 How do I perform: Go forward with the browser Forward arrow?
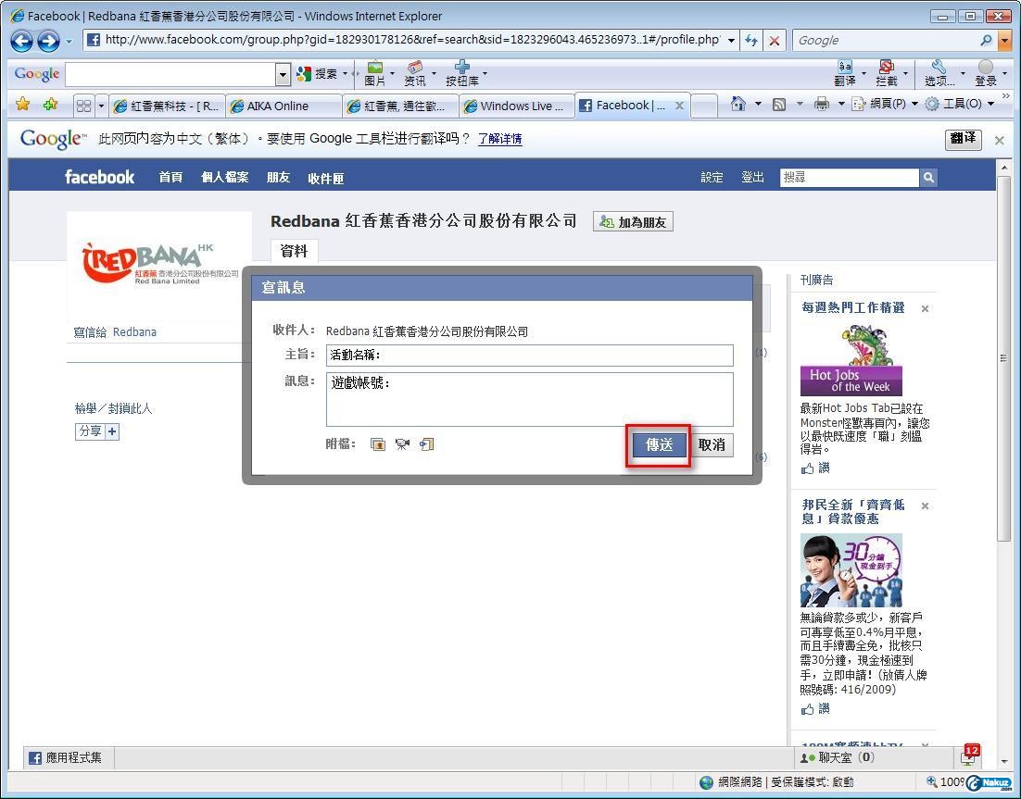pyautogui.click(x=48, y=42)
